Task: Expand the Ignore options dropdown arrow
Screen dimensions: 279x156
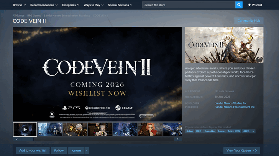Action: click(x=87, y=151)
